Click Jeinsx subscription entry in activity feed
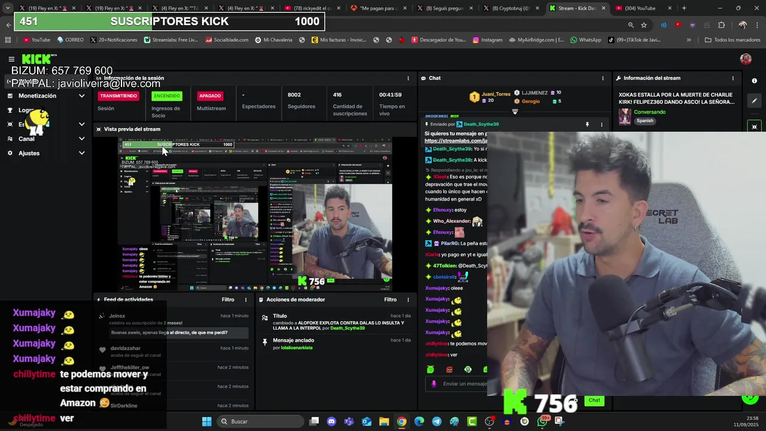Image resolution: width=766 pixels, height=431 pixels. [172, 325]
